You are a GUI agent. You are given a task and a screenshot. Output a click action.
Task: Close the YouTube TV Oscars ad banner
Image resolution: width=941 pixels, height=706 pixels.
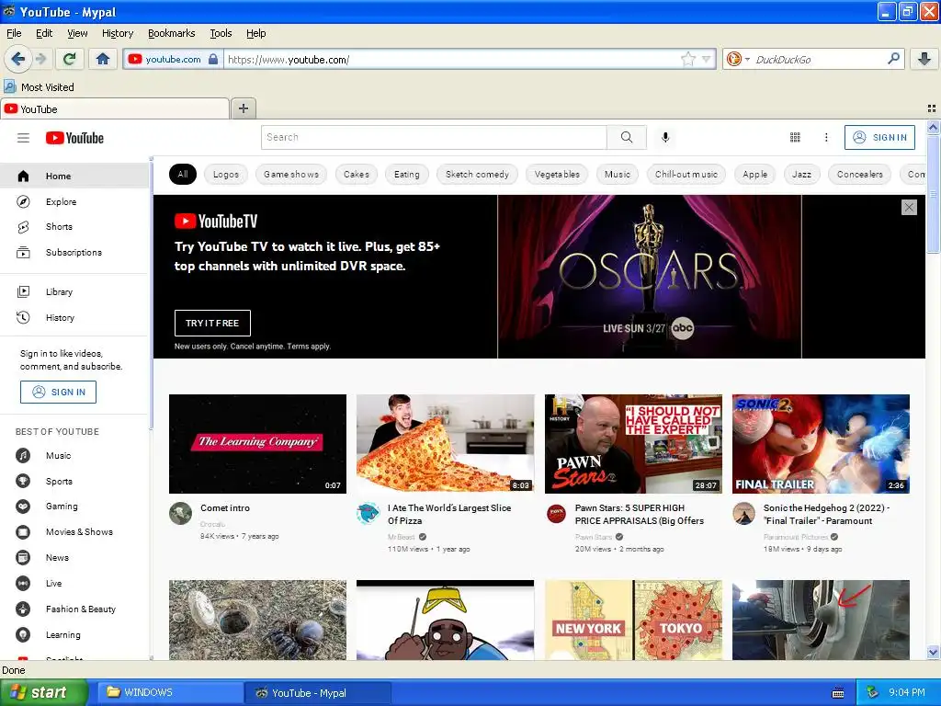(x=909, y=207)
